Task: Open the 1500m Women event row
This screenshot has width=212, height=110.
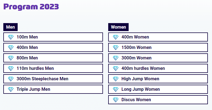Action: pos(158,48)
